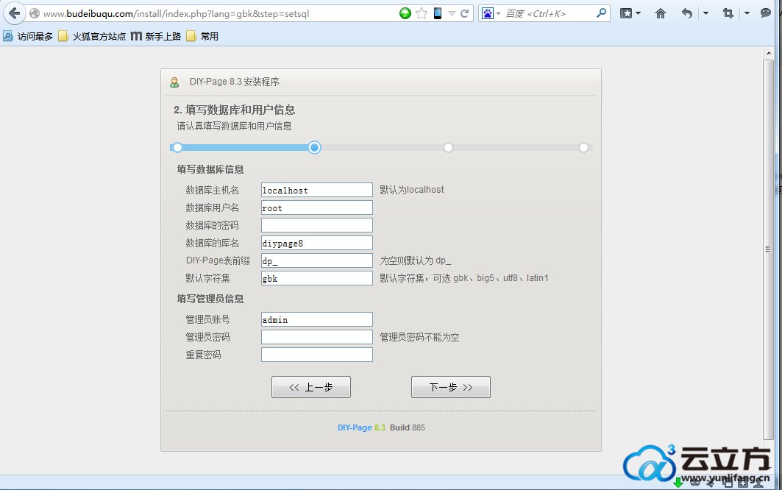Click the first step progress marker
Screen dimensions: 782x490
(177, 147)
